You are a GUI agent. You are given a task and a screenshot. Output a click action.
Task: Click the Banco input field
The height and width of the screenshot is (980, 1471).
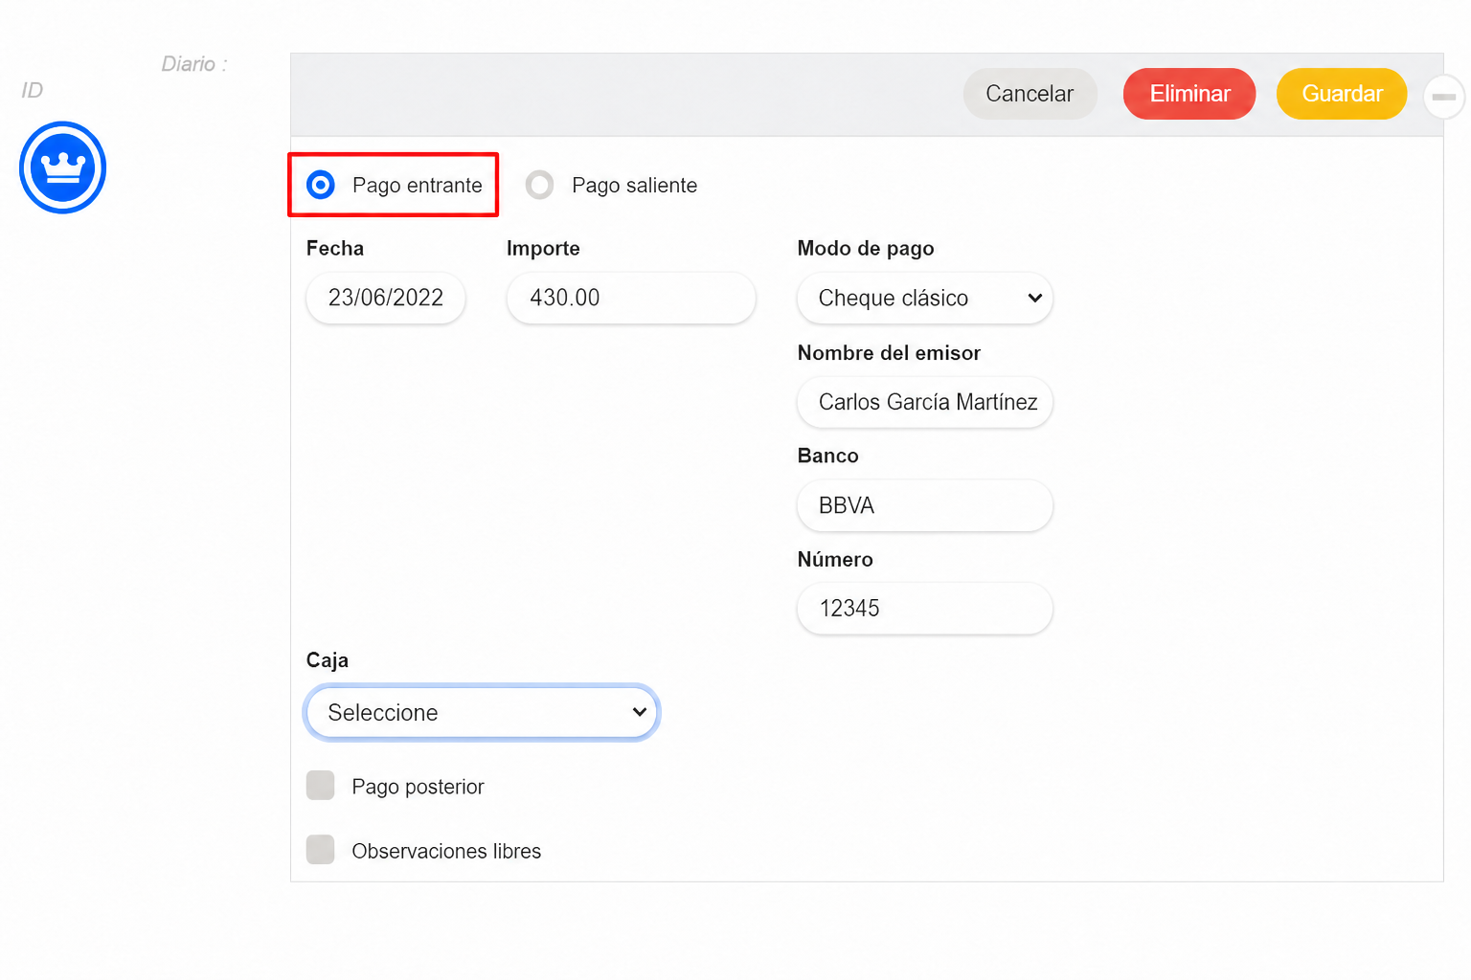click(925, 505)
